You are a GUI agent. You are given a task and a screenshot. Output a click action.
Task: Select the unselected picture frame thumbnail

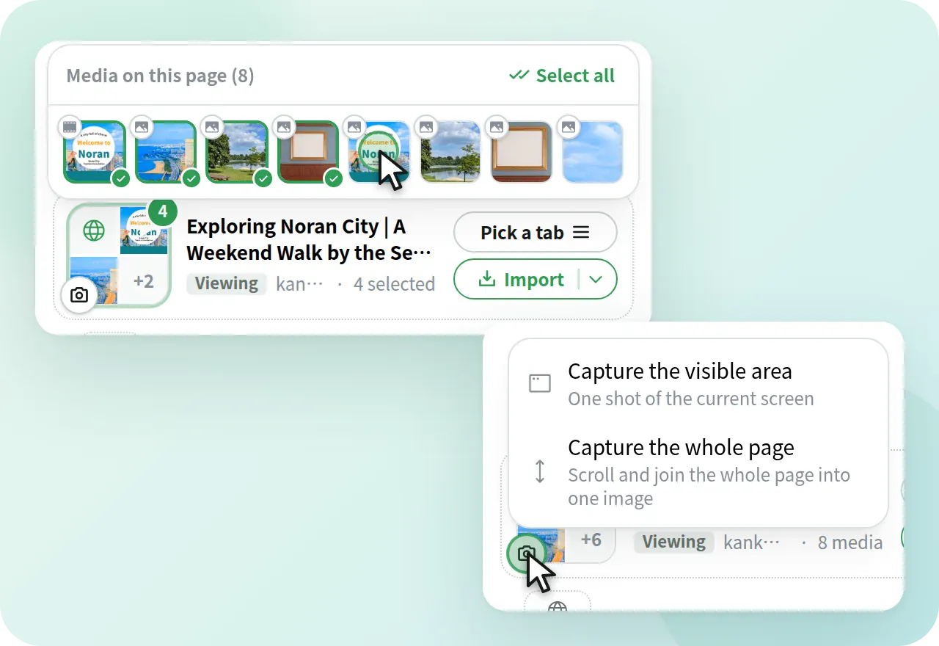(x=522, y=152)
